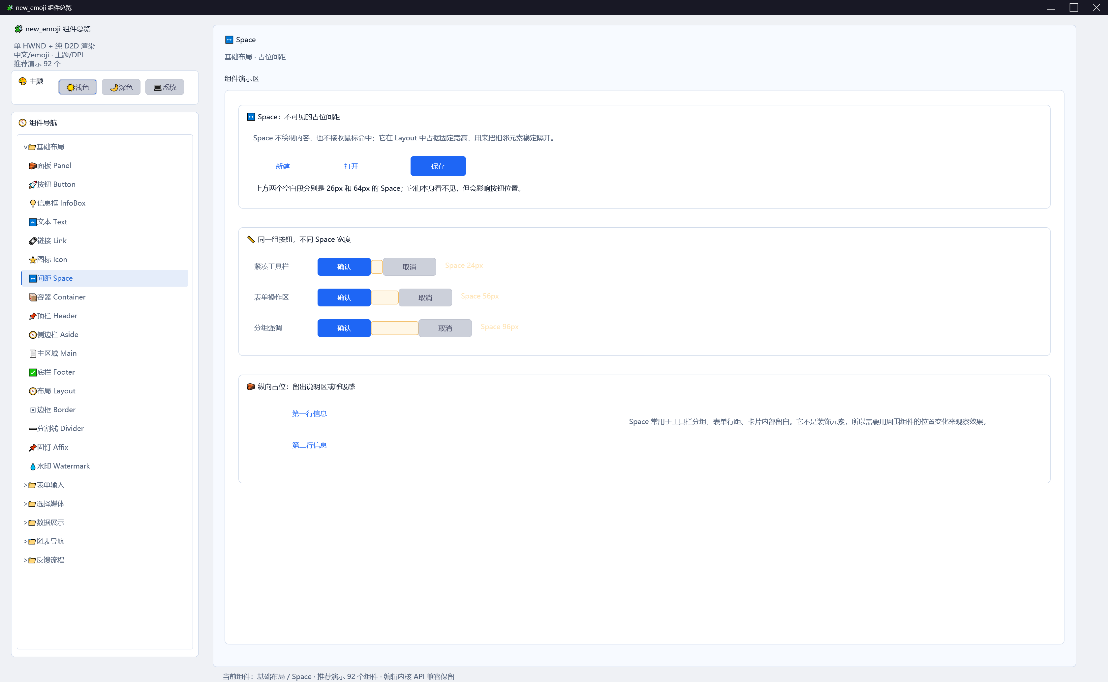Click the blue 保存 button
This screenshot has height=682, width=1108.
[x=438, y=166]
